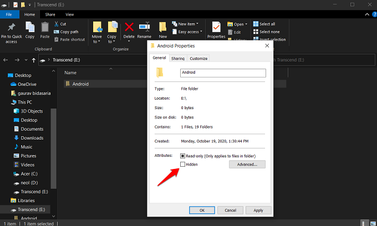Select the General tab in Properties
The width and height of the screenshot is (377, 226).
pyautogui.click(x=159, y=58)
